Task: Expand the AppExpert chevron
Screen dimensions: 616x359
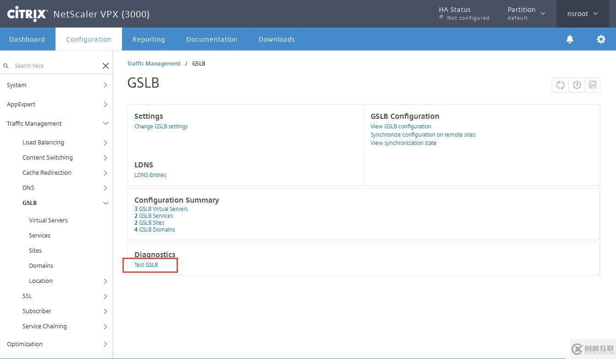Action: [105, 105]
